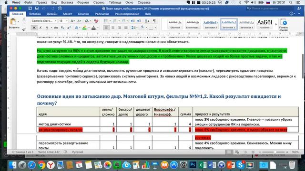Click the Русский language status button
Image resolution: width=305 pixels, height=171 pixels.
pyautogui.click(x=78, y=152)
